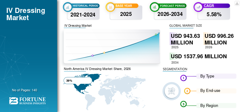Click the green marker on the growth chart
The width and height of the screenshot is (241, 112).
click(156, 35)
